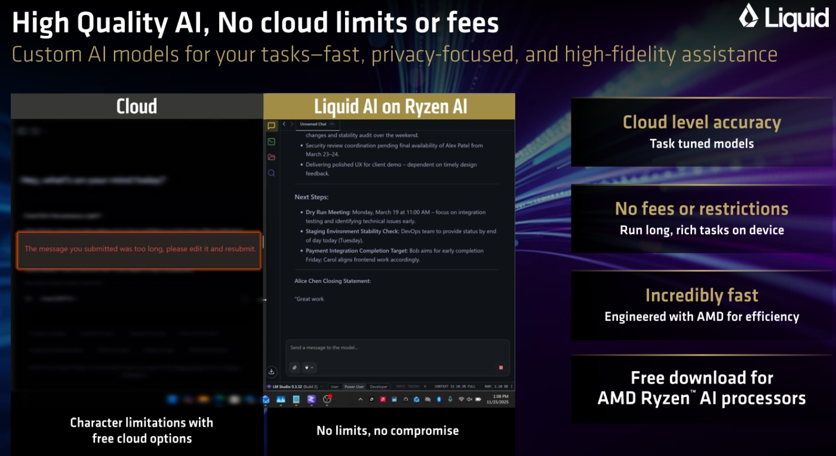Show hidden tray icons chevron

pyautogui.click(x=360, y=399)
